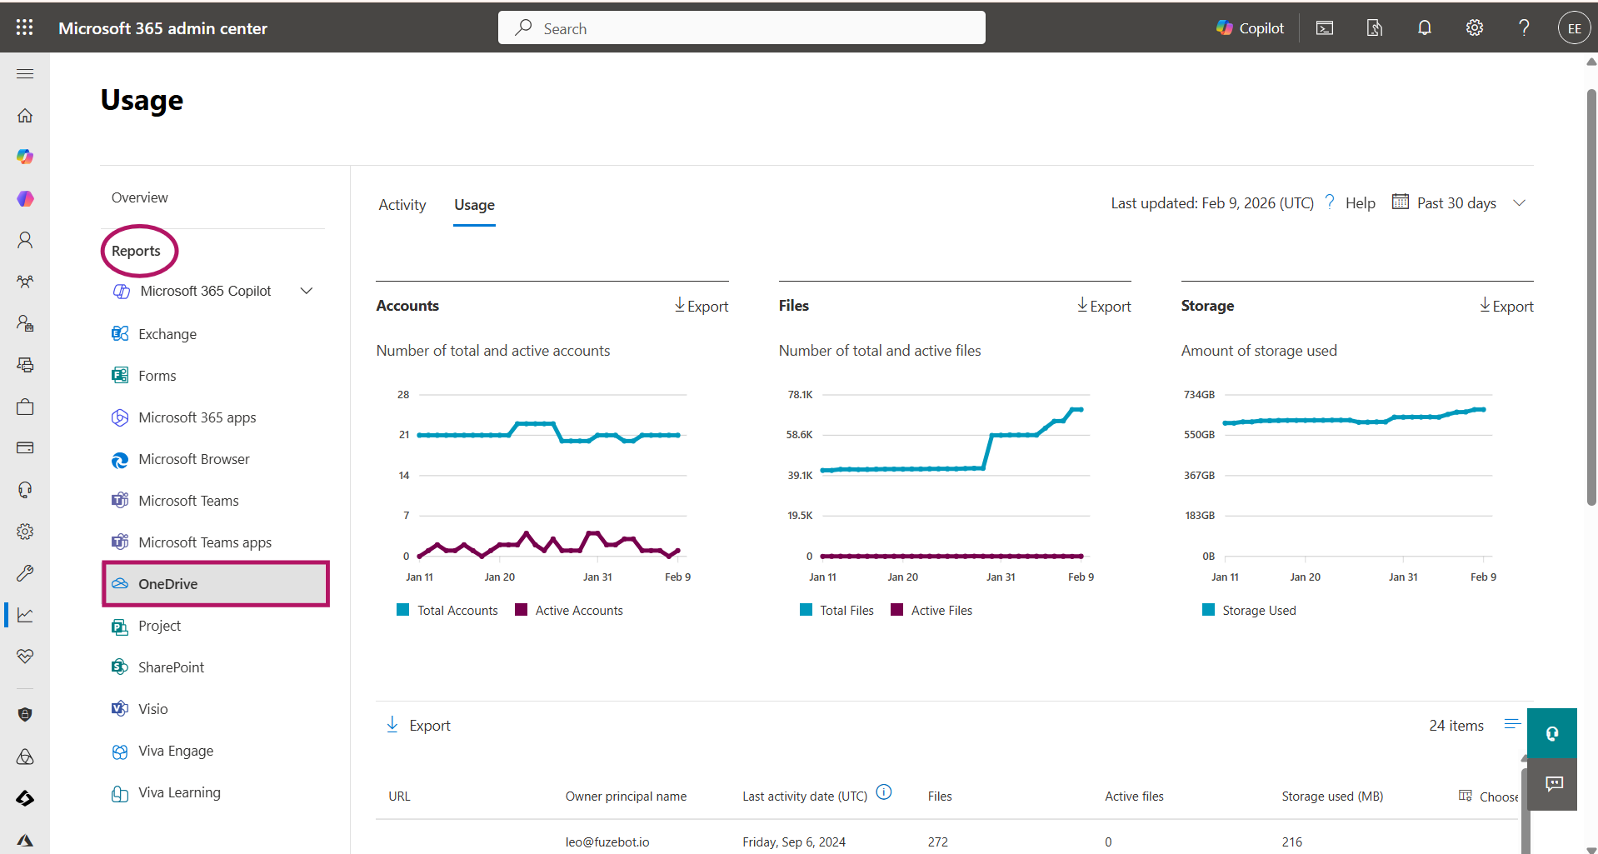Open the notifications bell
The image size is (1598, 854).
pyautogui.click(x=1424, y=27)
